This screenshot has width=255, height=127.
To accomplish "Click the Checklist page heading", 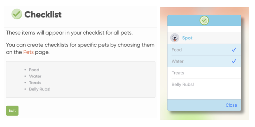I will click(x=43, y=14).
